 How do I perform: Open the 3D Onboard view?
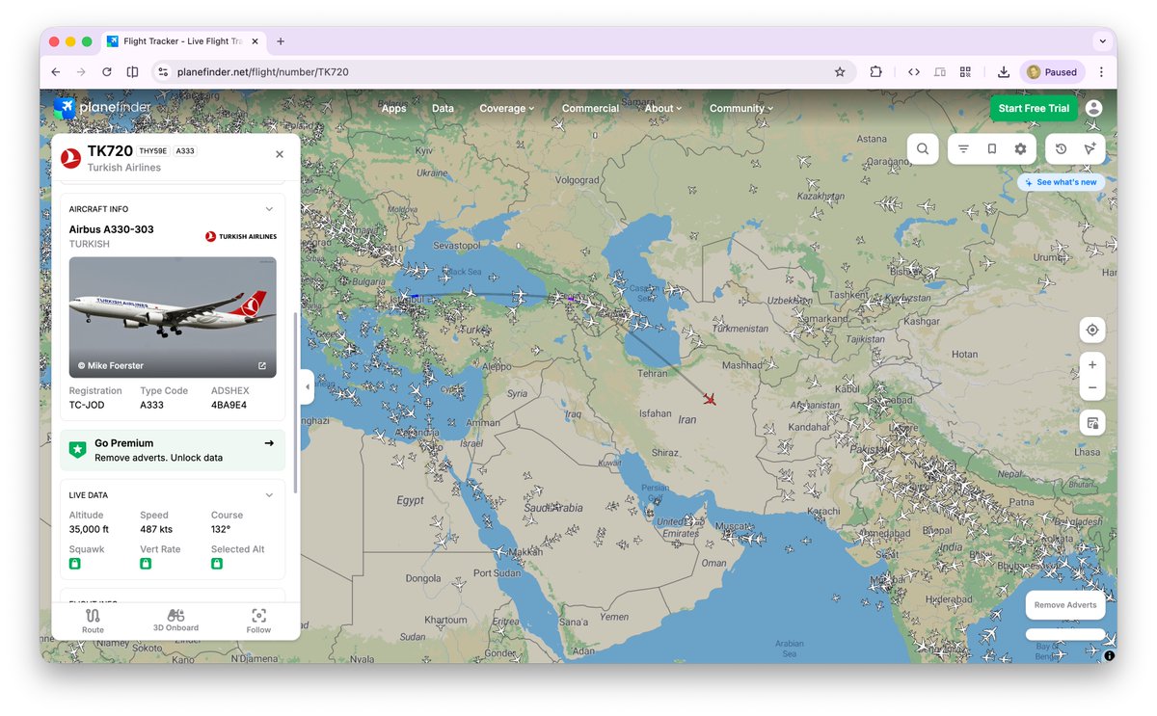[175, 620]
